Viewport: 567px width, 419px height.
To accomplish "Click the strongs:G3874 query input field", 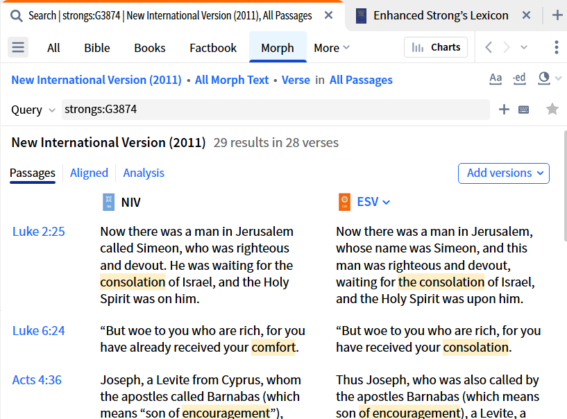I will [x=276, y=110].
